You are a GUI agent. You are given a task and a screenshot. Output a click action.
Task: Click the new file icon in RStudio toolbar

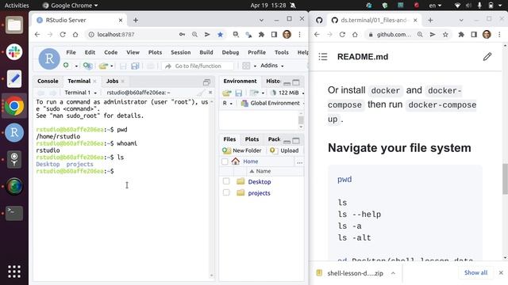66,66
